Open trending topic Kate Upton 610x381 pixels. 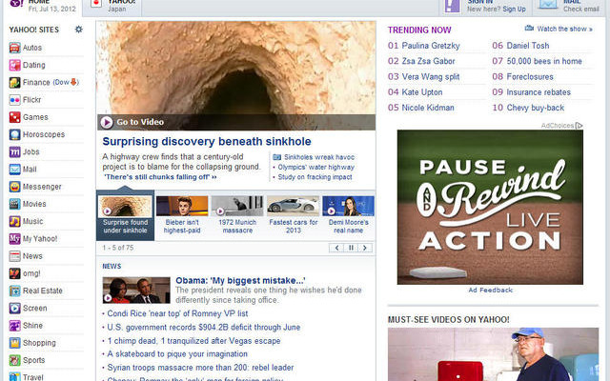pyautogui.click(x=422, y=92)
